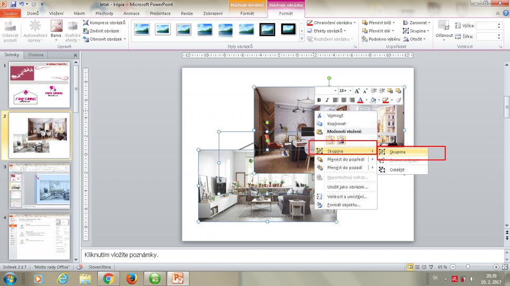Viewport: 510px width, 286px height.
Task: Apply the black double frame picture style
Action: (267, 29)
